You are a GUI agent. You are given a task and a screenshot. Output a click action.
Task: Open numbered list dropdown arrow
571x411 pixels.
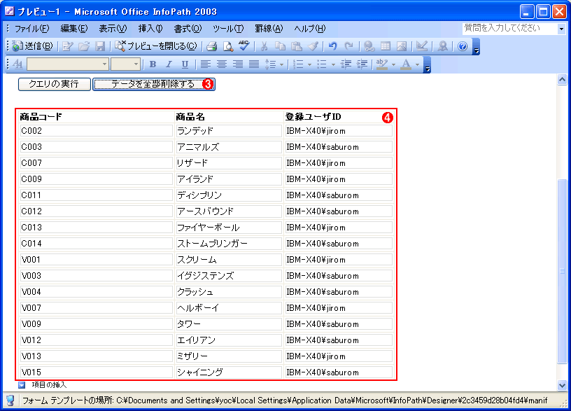click(309, 64)
